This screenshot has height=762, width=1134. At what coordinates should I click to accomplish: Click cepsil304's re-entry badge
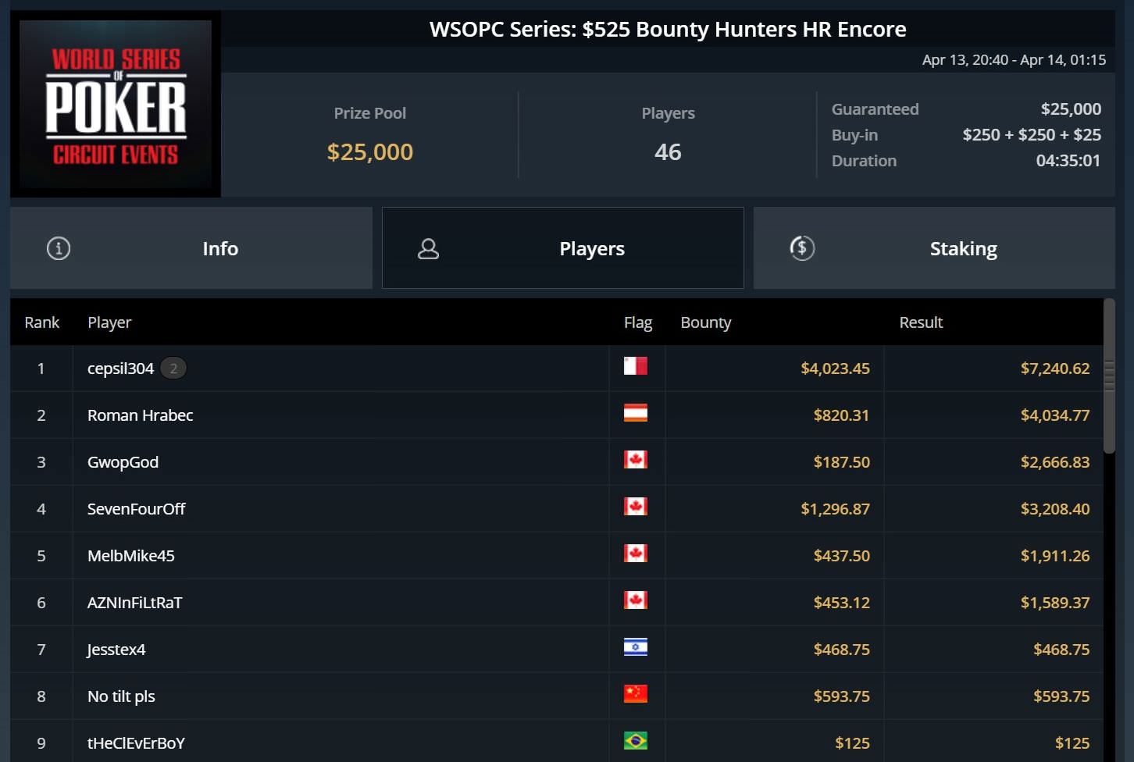pos(173,369)
